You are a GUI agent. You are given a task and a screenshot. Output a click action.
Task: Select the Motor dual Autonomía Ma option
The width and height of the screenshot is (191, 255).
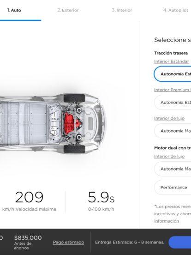pos(173,169)
